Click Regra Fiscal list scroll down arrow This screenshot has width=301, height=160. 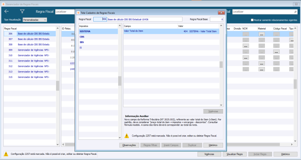[58, 145]
